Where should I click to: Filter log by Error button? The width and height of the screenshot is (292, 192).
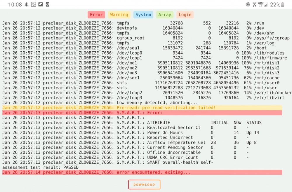click(x=96, y=15)
